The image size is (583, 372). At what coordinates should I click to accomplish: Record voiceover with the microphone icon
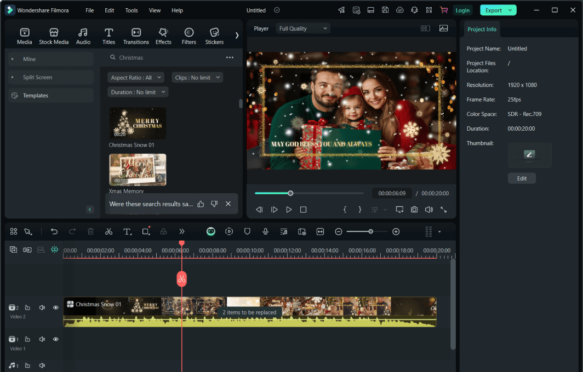coord(265,231)
